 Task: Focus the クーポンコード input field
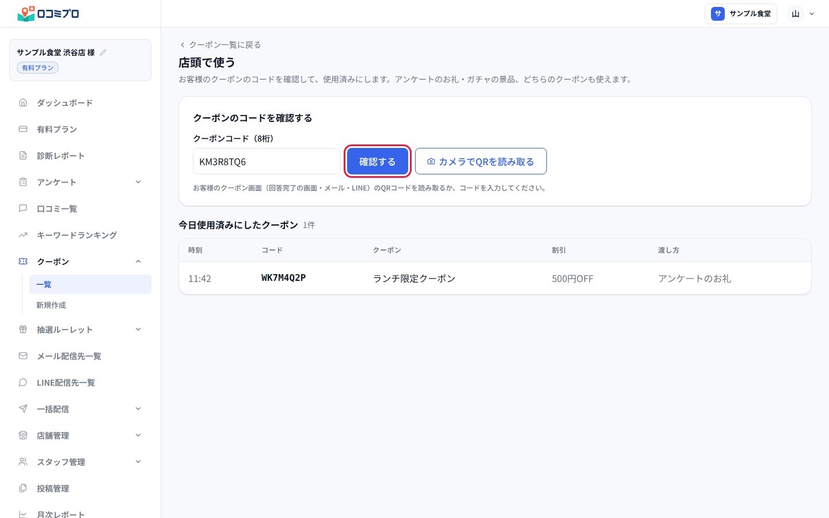pyautogui.click(x=267, y=161)
